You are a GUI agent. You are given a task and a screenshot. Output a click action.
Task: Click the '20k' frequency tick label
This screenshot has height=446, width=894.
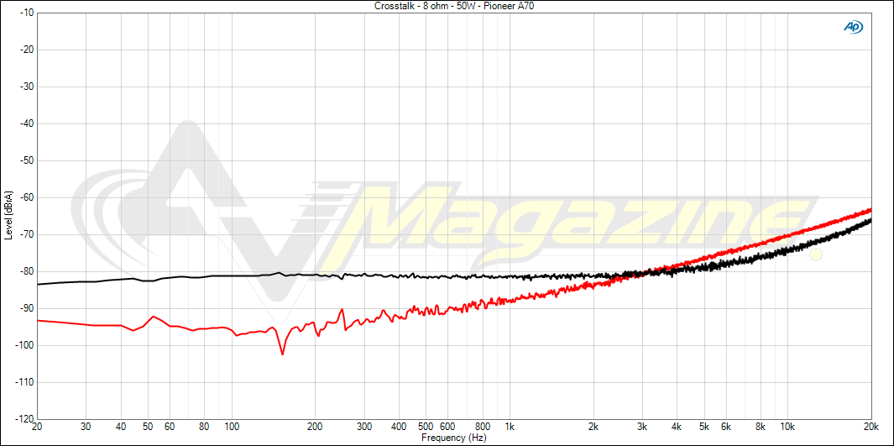pyautogui.click(x=870, y=427)
